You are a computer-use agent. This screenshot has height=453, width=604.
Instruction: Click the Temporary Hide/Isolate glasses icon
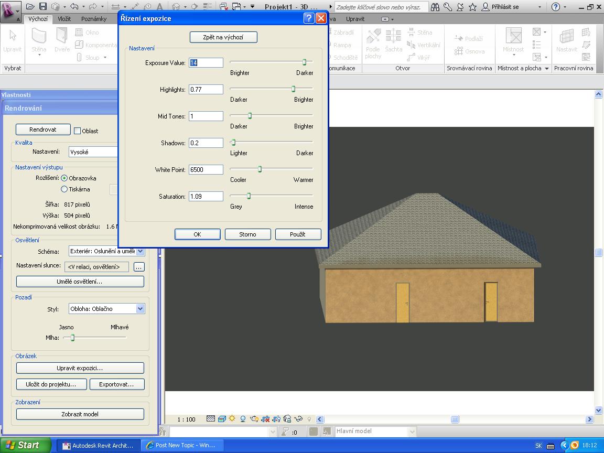tap(298, 419)
